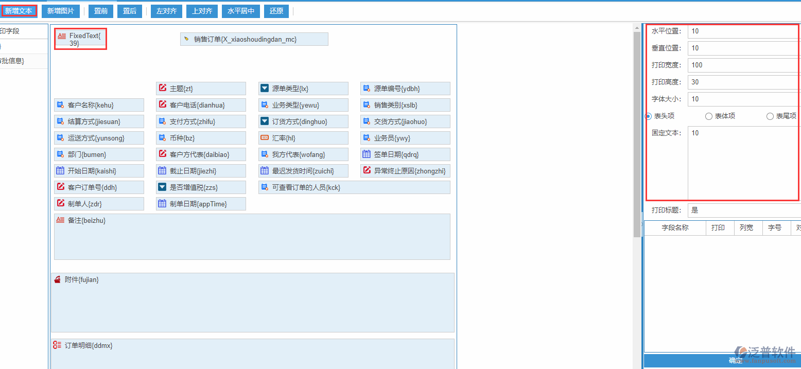This screenshot has height=369, width=801.
Task: Click dropdown icon of 源单类型{lx} field
Action: click(265, 89)
